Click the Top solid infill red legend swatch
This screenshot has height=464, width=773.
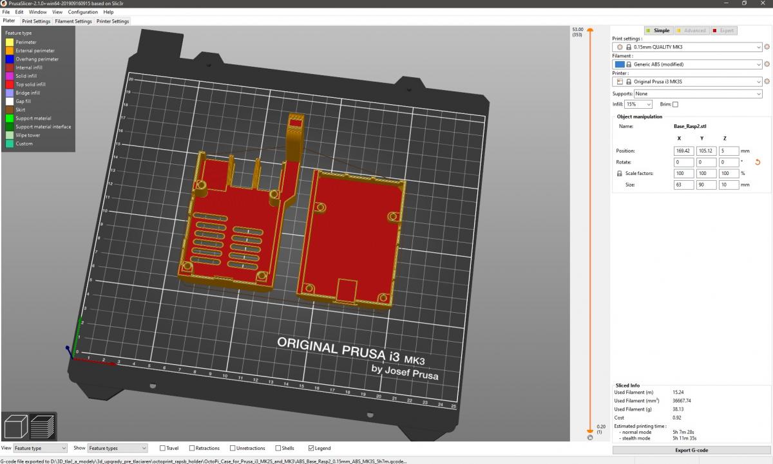[10, 84]
